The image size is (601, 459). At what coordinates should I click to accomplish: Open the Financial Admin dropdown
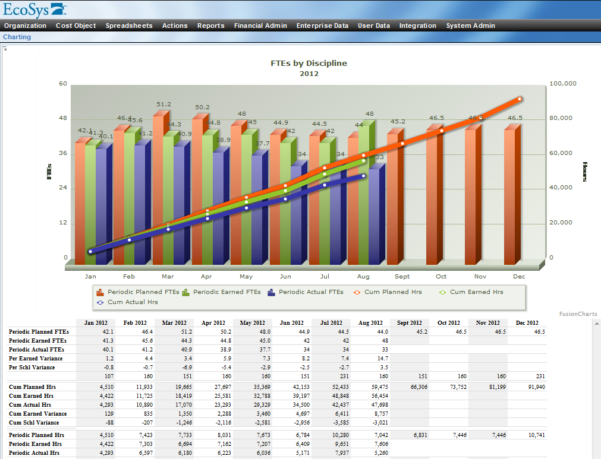point(260,26)
